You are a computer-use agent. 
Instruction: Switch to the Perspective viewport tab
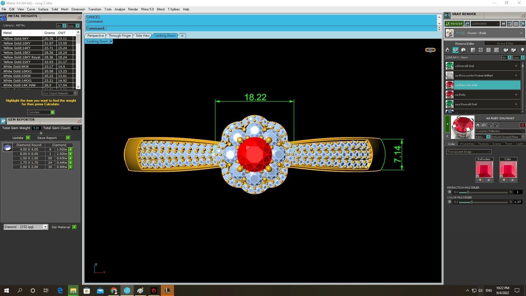95,36
